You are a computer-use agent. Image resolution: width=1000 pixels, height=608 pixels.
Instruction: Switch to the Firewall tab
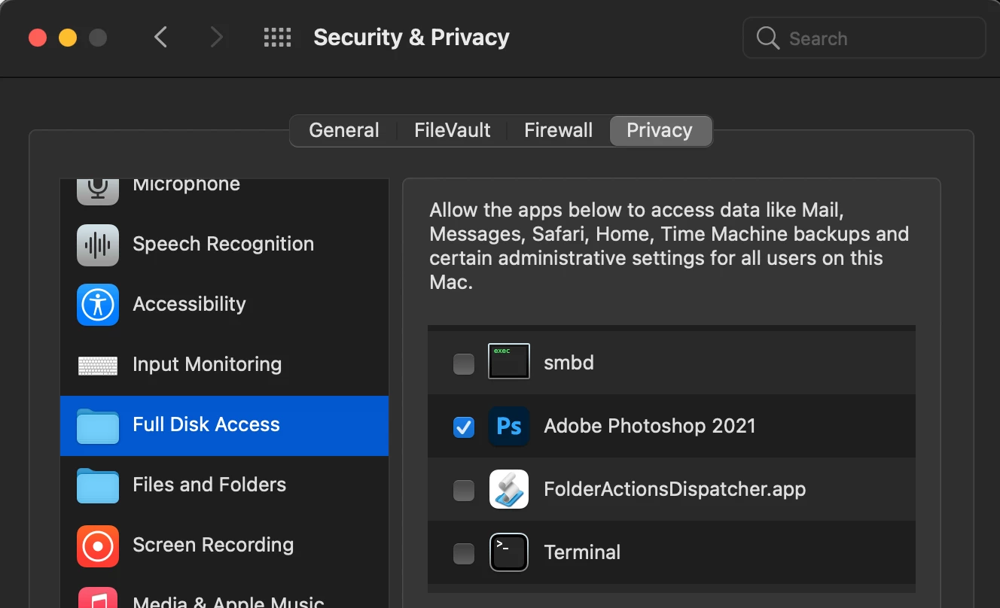coord(559,130)
